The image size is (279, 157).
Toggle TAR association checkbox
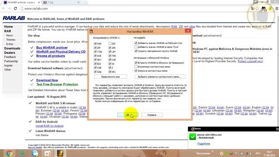tap(110, 56)
